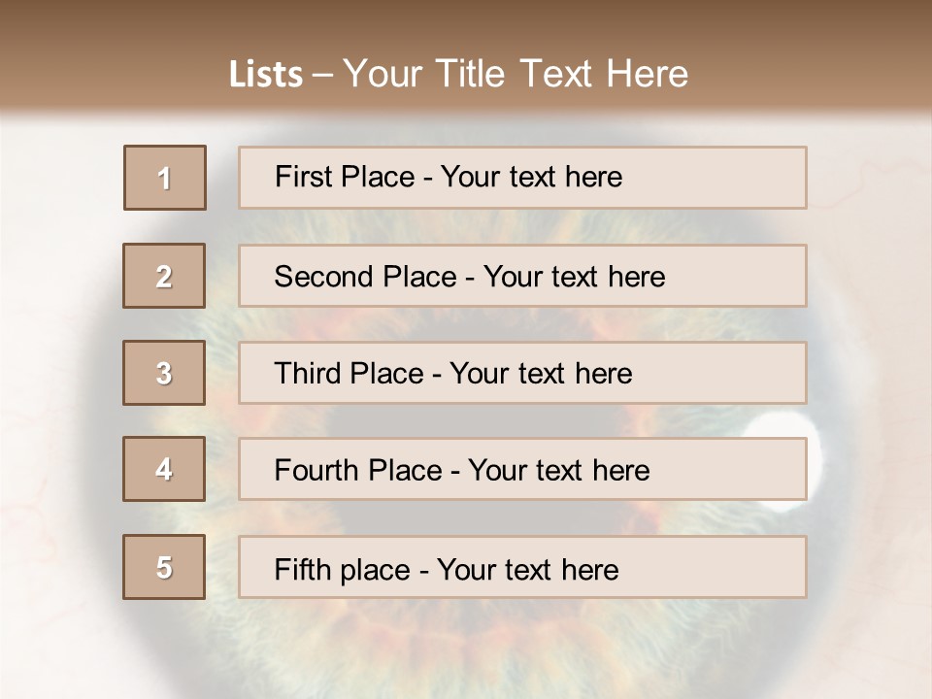Image resolution: width=932 pixels, height=699 pixels.
Task: Click the word Fourth in the list
Action: click(x=316, y=471)
